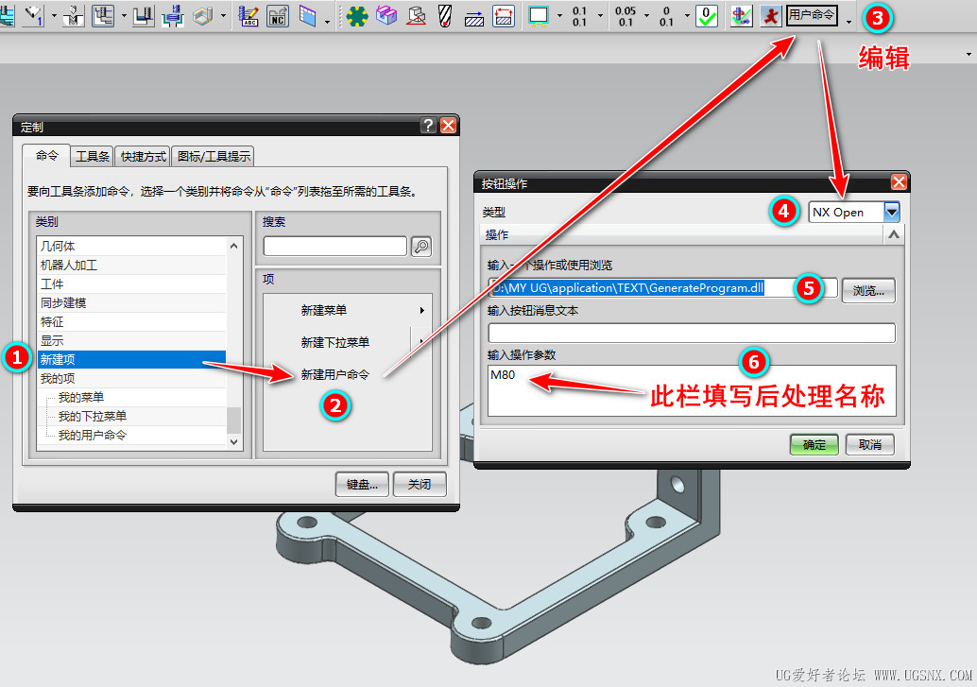Click the cursor with number 1 icon

pyautogui.click(x=33, y=15)
